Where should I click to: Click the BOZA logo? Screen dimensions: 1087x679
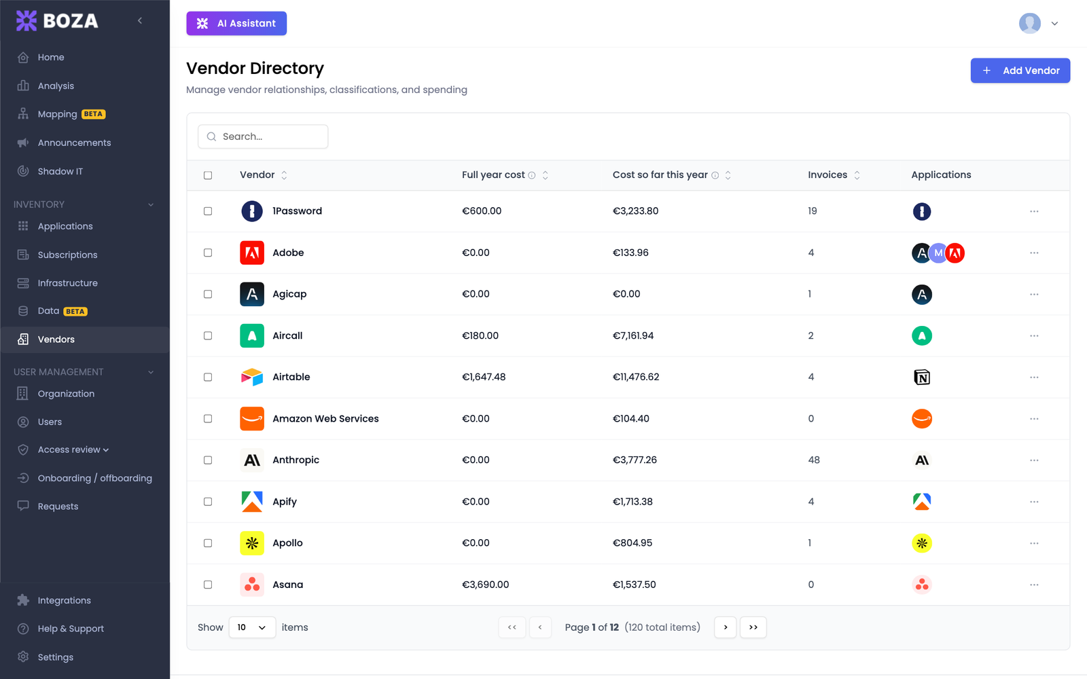click(x=57, y=21)
